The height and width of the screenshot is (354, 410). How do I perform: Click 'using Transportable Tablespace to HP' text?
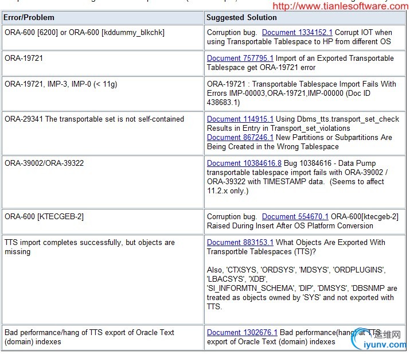click(270, 42)
